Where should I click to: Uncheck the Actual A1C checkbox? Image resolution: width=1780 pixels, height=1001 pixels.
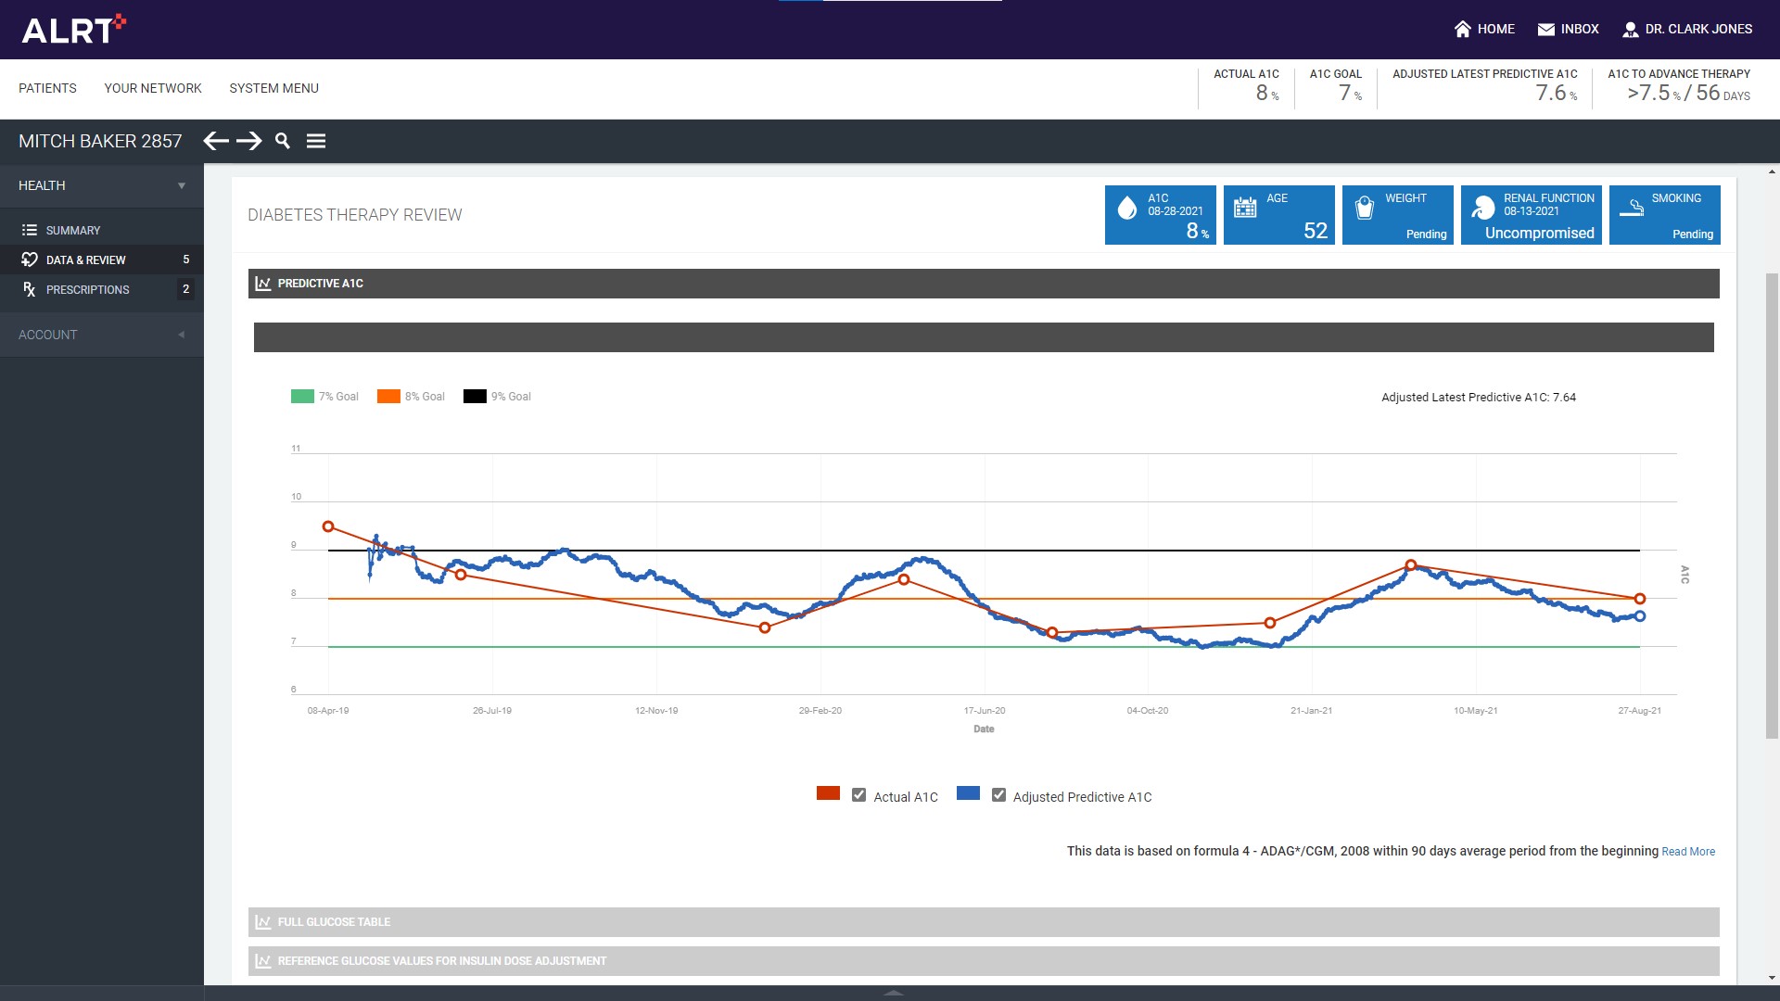[858, 795]
